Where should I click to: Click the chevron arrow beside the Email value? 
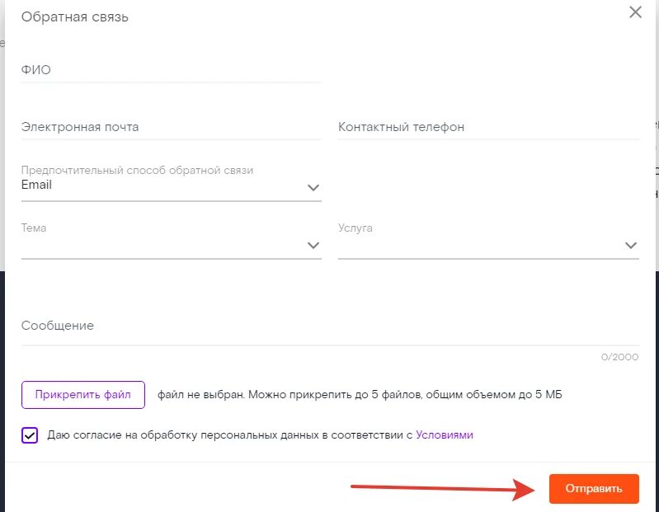coord(313,188)
